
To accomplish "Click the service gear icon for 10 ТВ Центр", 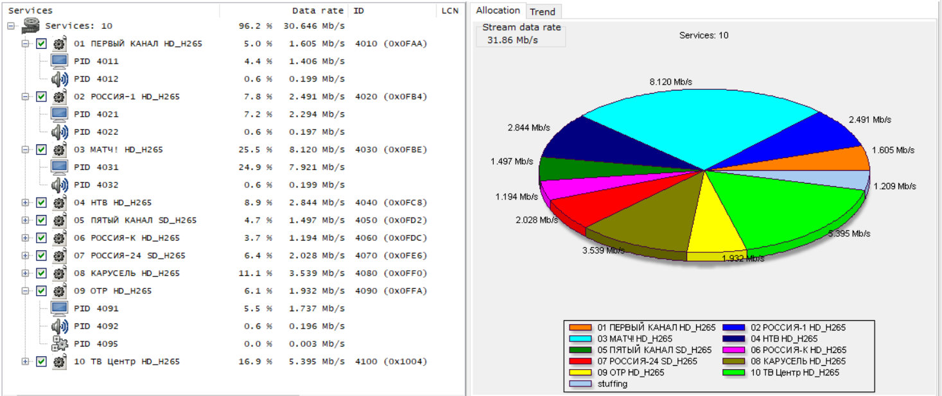I will coord(59,361).
